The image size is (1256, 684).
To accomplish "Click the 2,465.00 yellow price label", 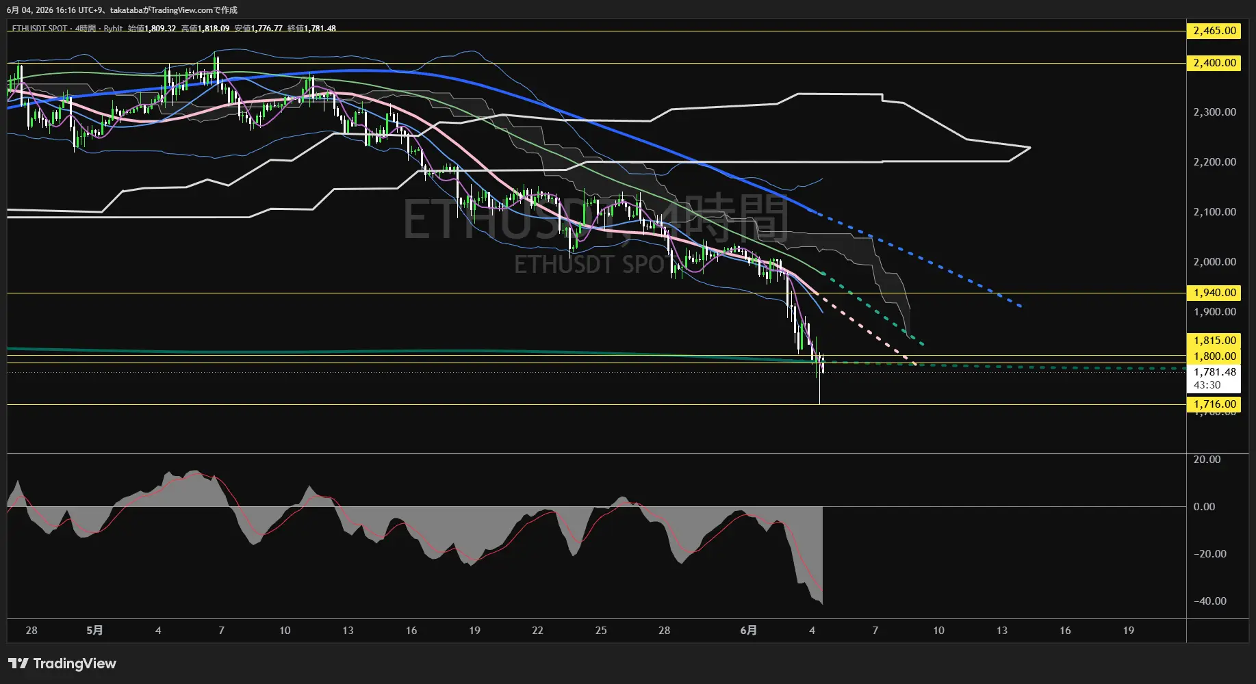I will (x=1214, y=31).
